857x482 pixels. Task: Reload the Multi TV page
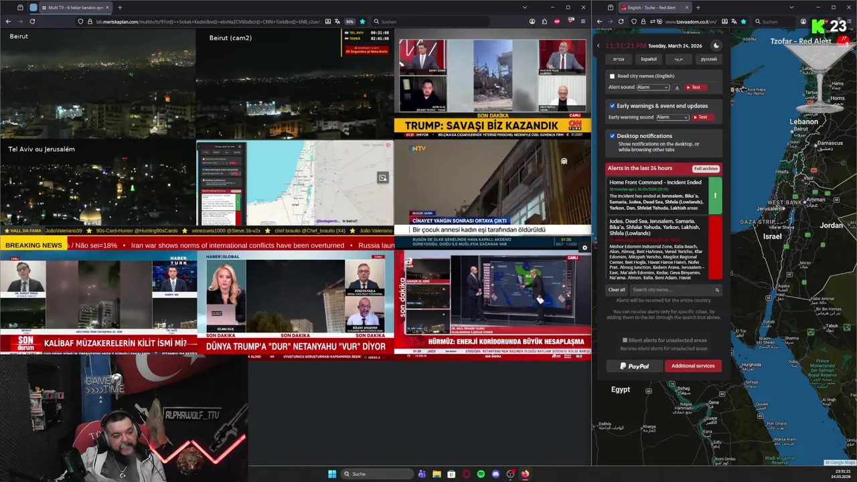pos(32,21)
